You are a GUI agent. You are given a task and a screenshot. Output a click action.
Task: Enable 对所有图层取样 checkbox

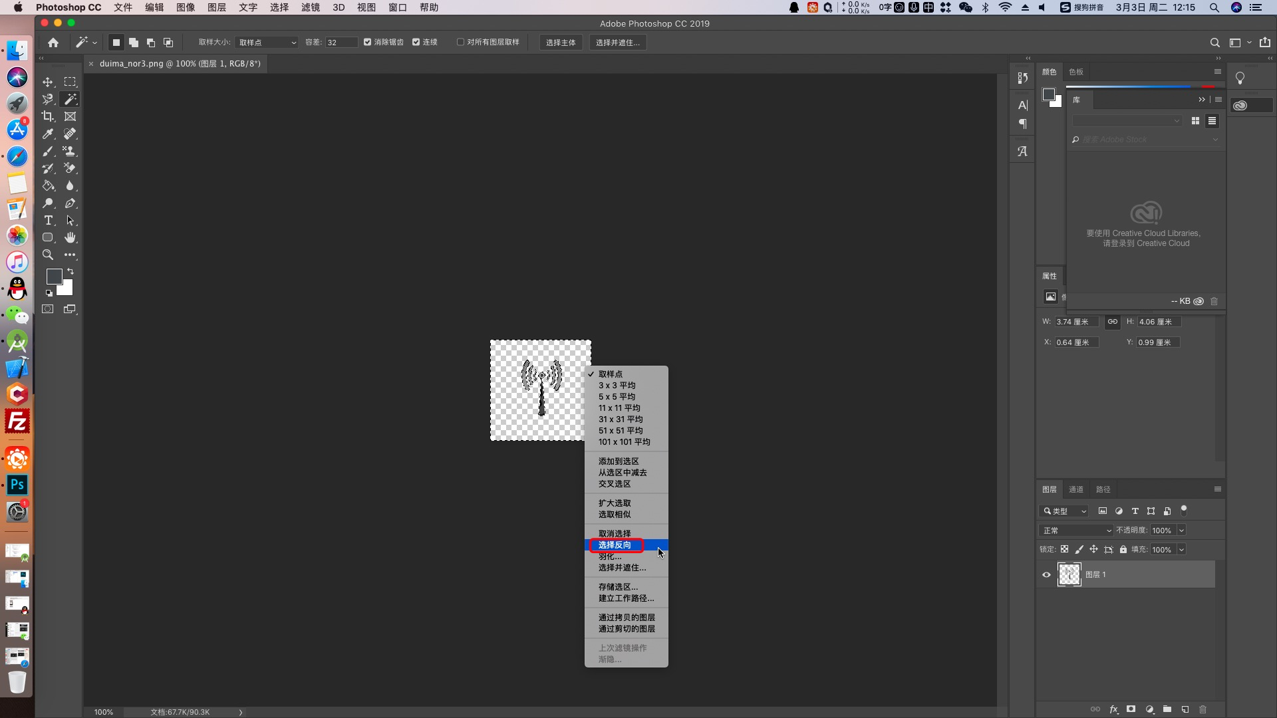(x=460, y=42)
